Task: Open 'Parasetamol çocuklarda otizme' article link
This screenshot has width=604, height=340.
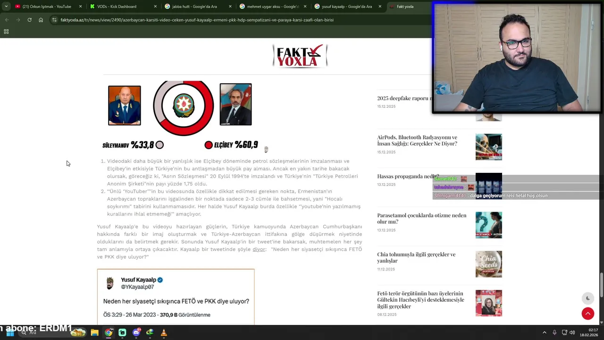Action: tap(422, 218)
